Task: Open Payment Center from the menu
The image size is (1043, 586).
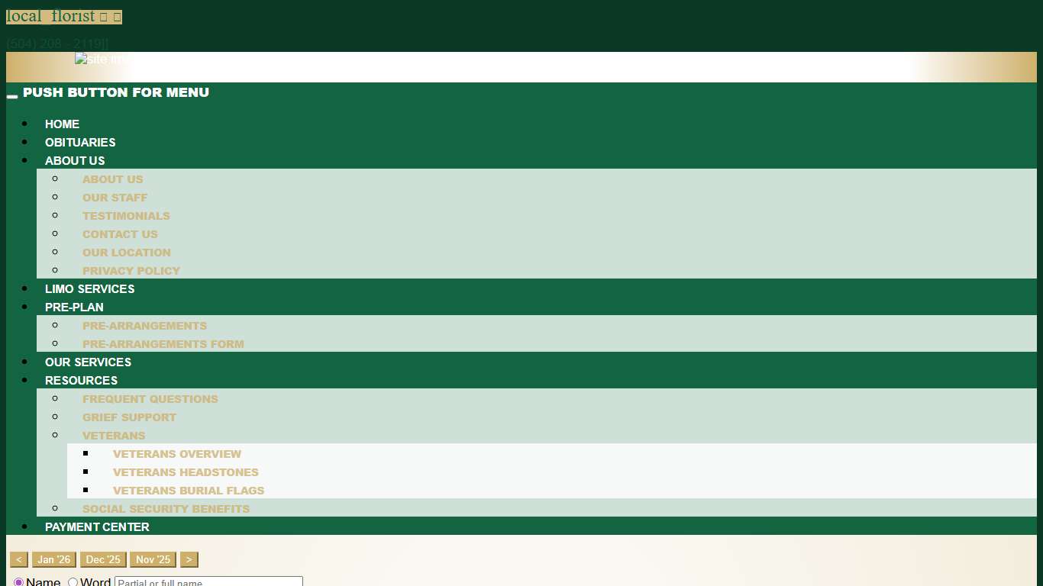Action: click(97, 527)
